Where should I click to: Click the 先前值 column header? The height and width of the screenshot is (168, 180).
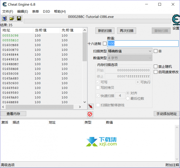(x=71, y=30)
